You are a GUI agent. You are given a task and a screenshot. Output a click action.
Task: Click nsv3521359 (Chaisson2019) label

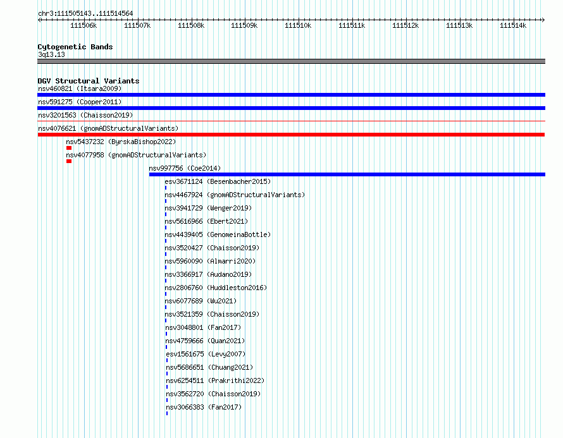coord(212,314)
